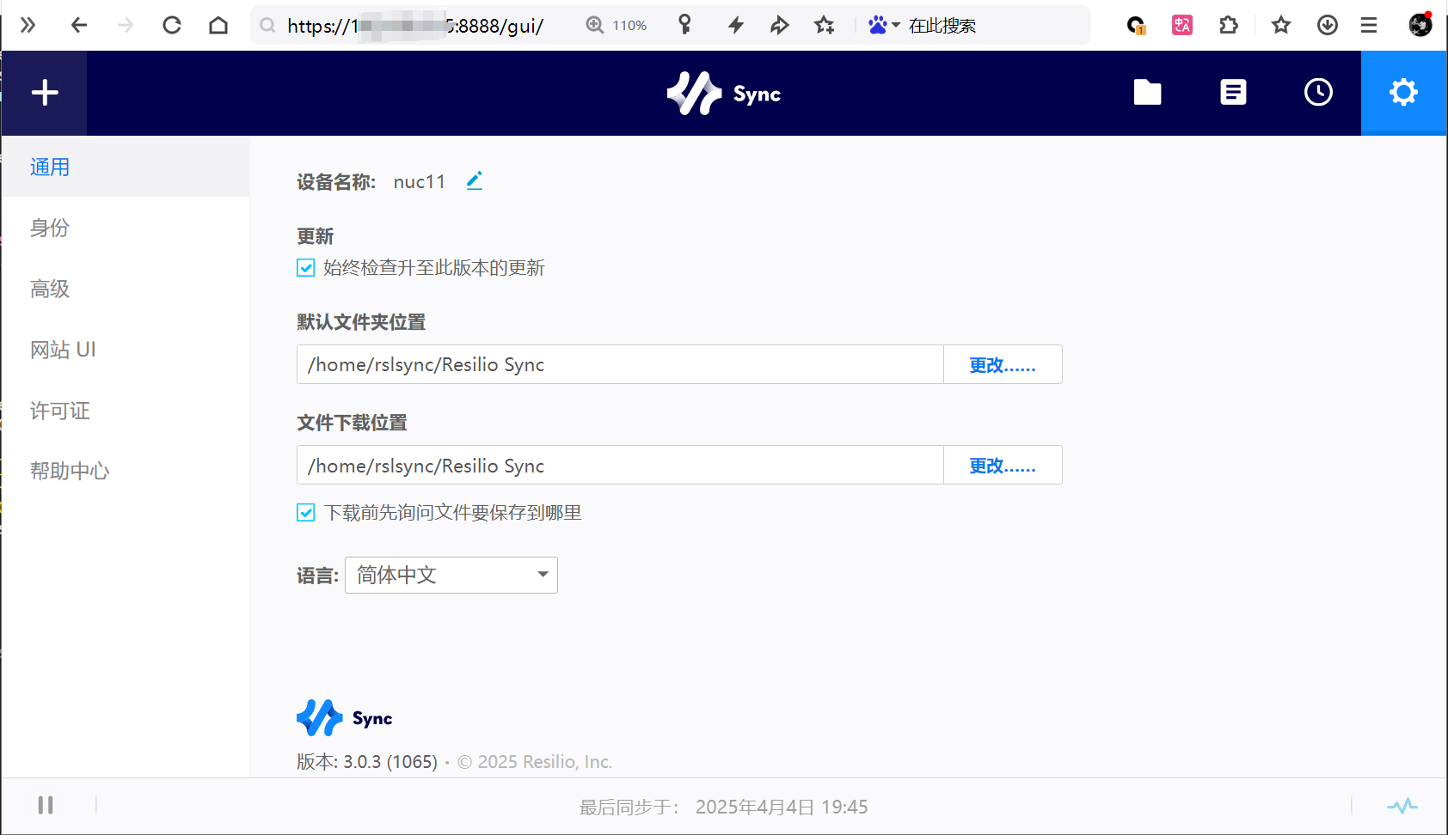Click the © 2025 Resilio, Inc. text
This screenshot has width=1448, height=835.
click(x=535, y=762)
